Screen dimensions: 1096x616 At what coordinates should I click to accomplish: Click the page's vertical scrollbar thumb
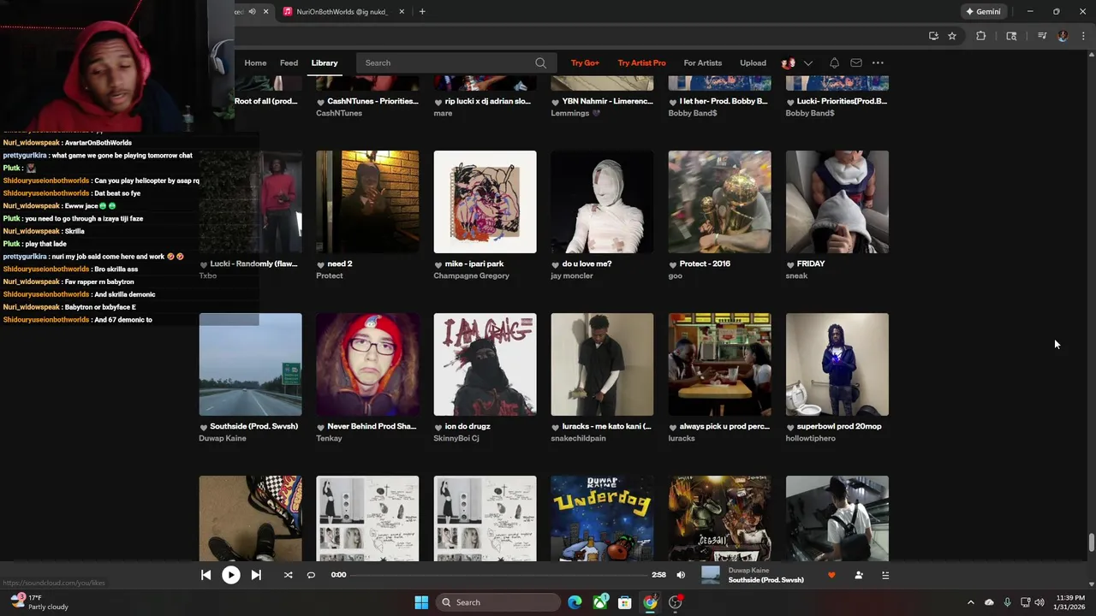pos(1091,542)
